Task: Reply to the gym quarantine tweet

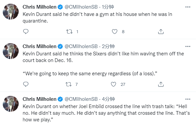Action: click(26, 31)
